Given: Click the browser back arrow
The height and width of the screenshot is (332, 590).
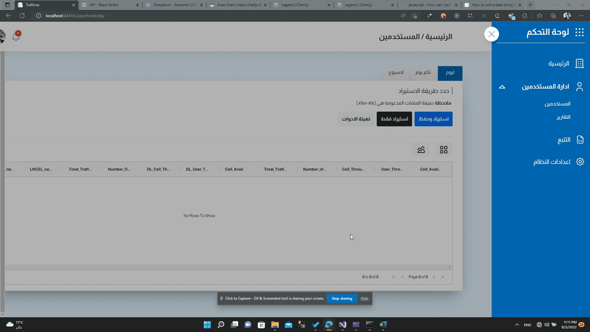Looking at the screenshot, I should pos(8,16).
